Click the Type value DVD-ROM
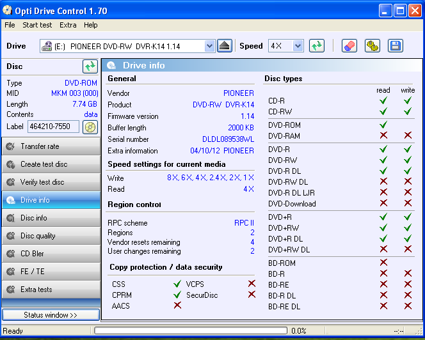Image resolution: width=425 pixels, height=340 pixels. click(81, 83)
